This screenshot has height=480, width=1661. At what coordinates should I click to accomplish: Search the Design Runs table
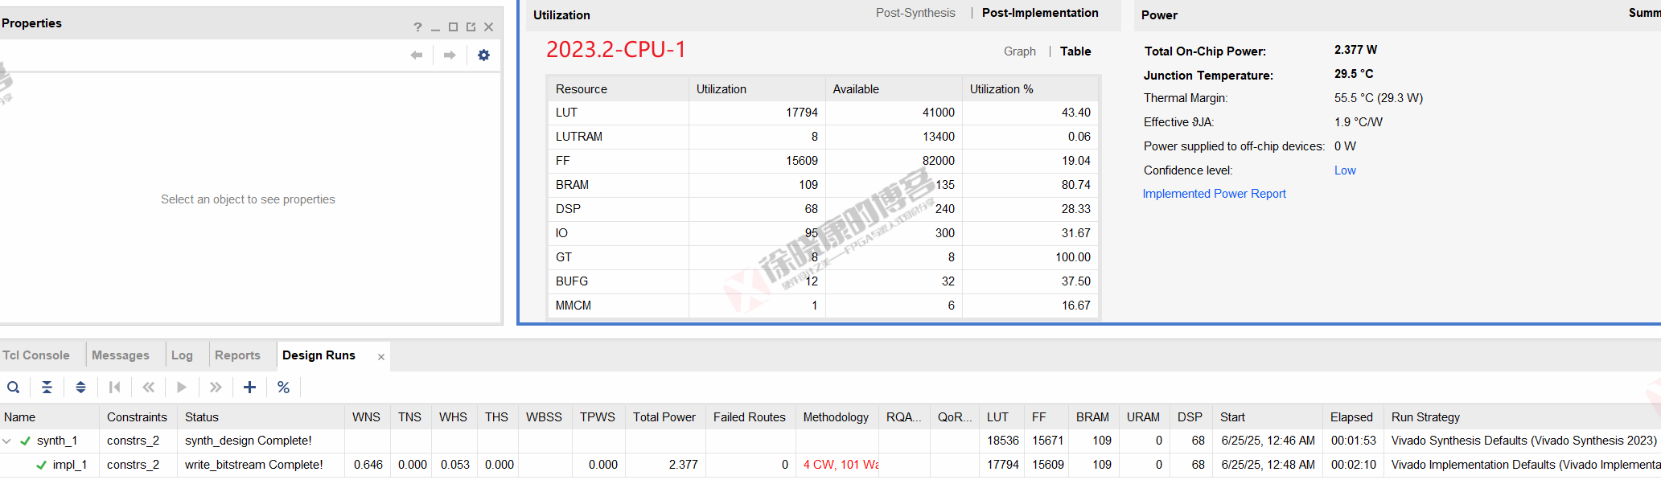(14, 388)
